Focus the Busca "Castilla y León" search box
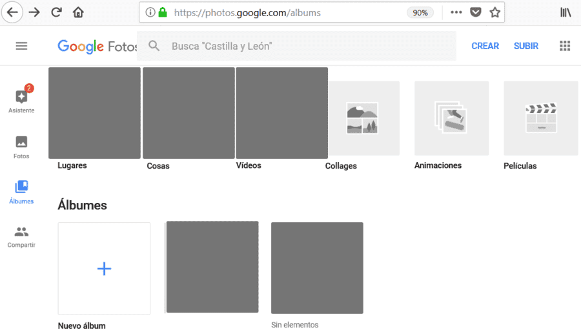This screenshot has height=332, width=581. point(296,46)
